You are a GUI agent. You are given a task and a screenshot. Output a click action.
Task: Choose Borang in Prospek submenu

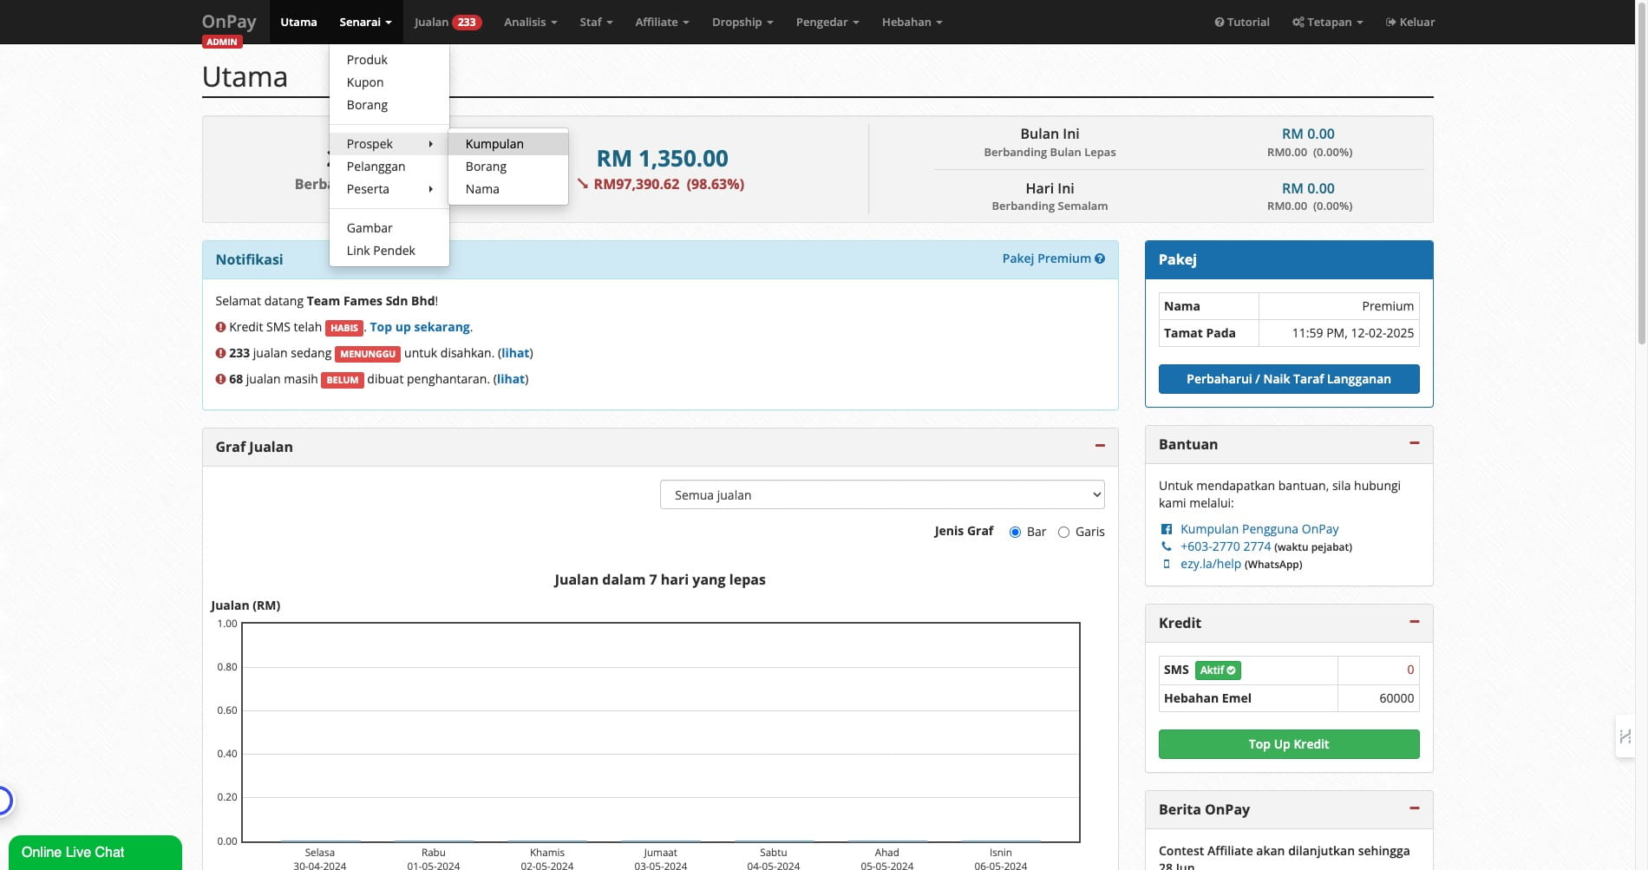tap(508, 167)
